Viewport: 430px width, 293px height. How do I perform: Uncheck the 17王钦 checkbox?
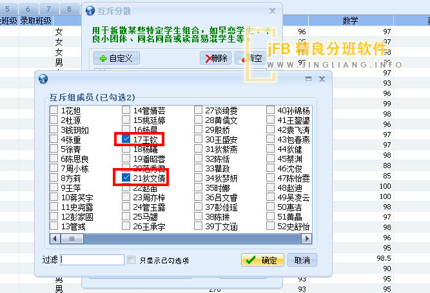tap(126, 139)
